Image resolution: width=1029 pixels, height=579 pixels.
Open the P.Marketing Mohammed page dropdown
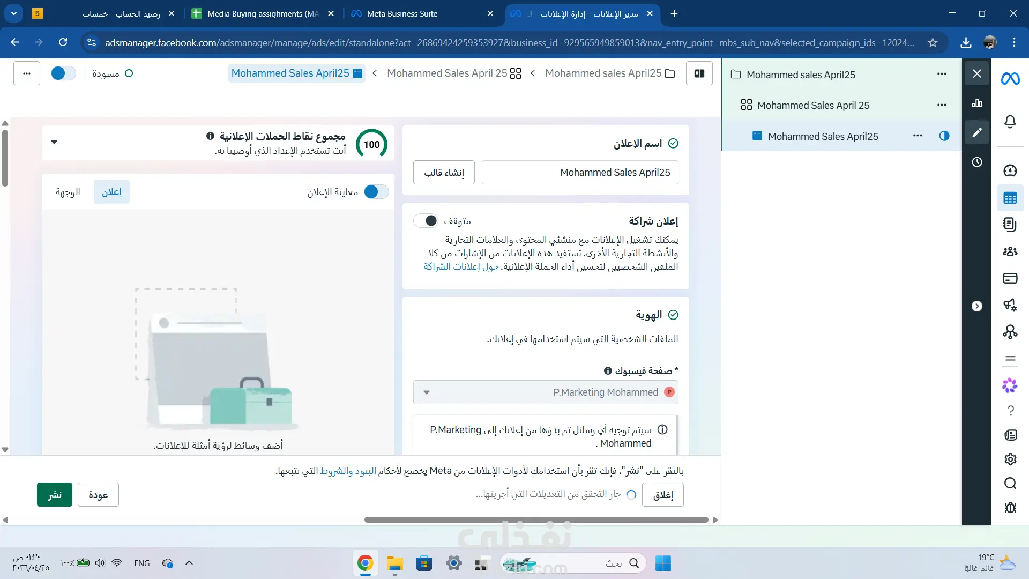(x=546, y=392)
